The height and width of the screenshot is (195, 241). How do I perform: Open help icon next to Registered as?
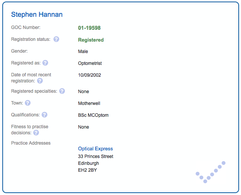pyautogui.click(x=45, y=63)
